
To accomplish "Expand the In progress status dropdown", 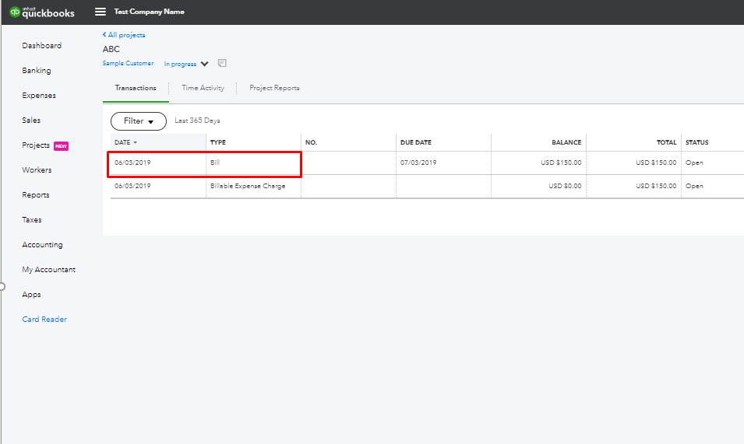I will coord(204,64).
